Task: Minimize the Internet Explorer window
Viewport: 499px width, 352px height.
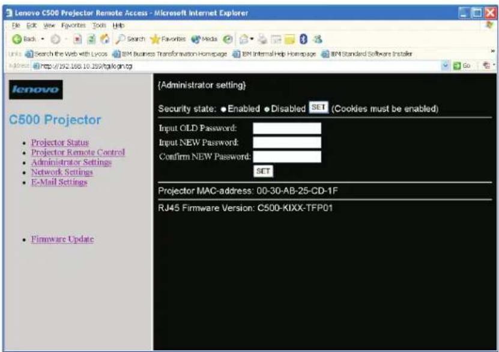Action: (464, 13)
